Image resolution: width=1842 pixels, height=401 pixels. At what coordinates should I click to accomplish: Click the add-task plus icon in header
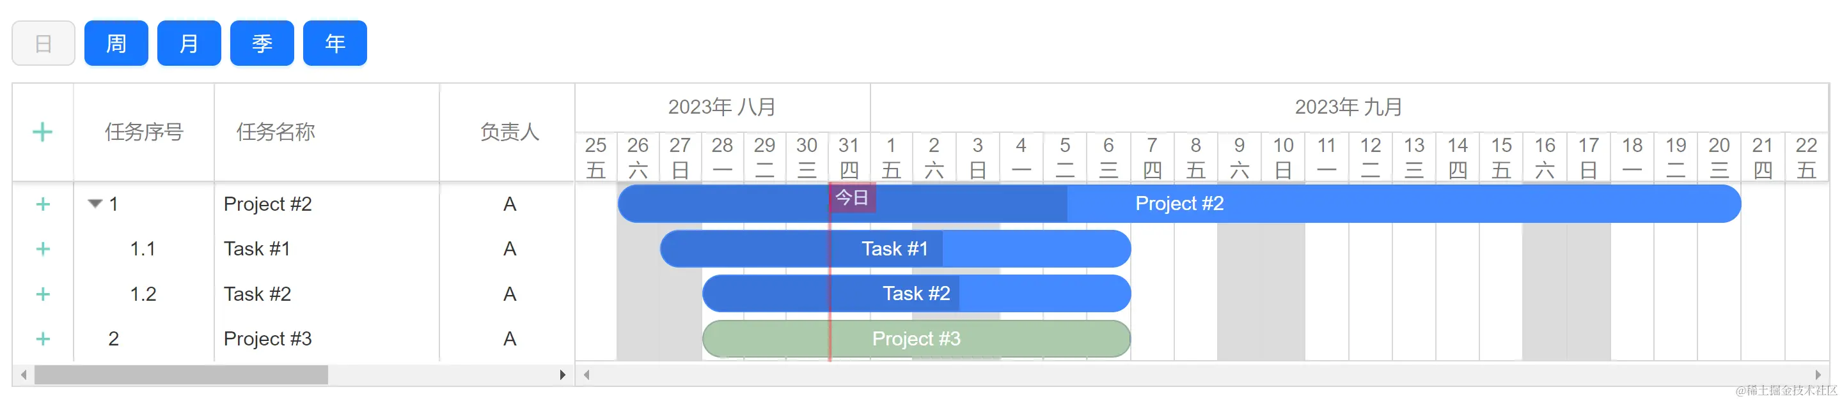pos(43,132)
